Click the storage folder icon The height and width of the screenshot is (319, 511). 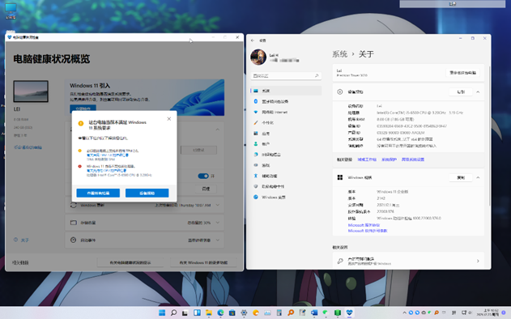[74, 223]
